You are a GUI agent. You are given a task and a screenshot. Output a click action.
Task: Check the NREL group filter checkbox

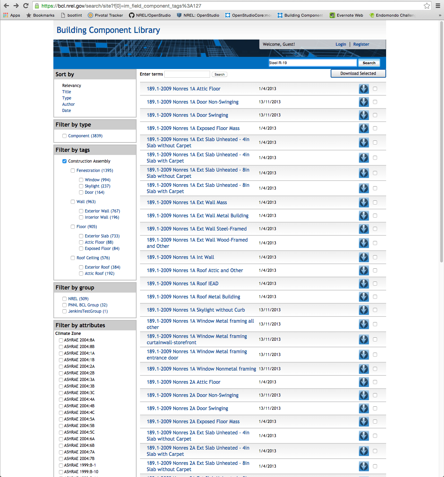(x=64, y=298)
